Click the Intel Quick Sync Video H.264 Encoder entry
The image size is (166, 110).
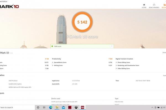pos(64,102)
